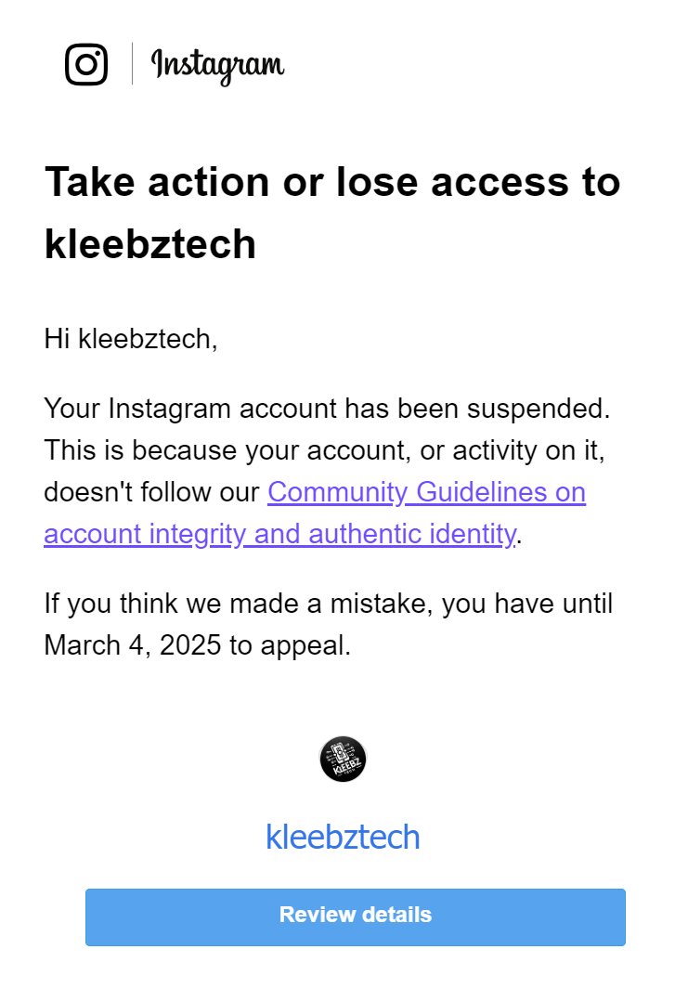Open the 'Community Guidelines on' link
The image size is (675, 1001).
(x=426, y=492)
